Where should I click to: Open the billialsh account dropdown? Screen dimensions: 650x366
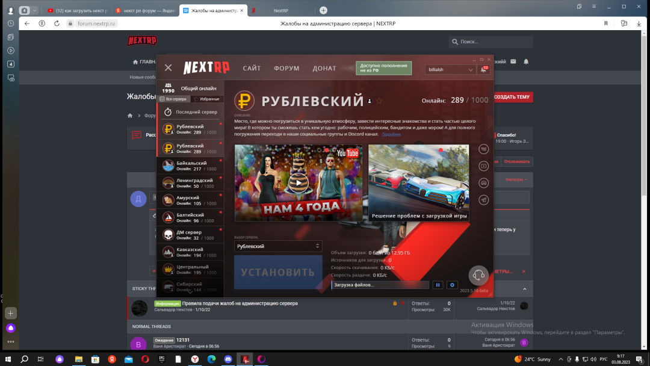[x=450, y=70]
